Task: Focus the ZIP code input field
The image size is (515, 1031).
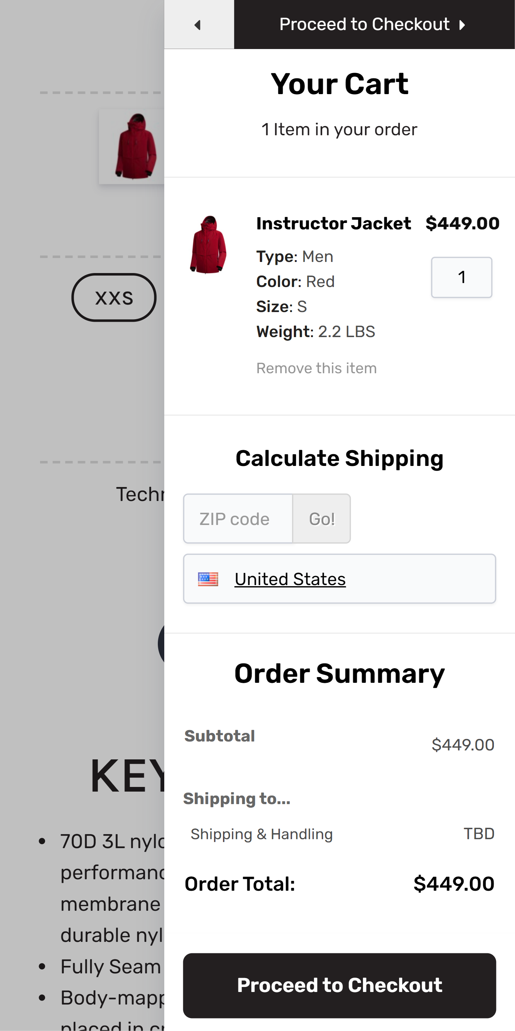Action: [x=238, y=519]
